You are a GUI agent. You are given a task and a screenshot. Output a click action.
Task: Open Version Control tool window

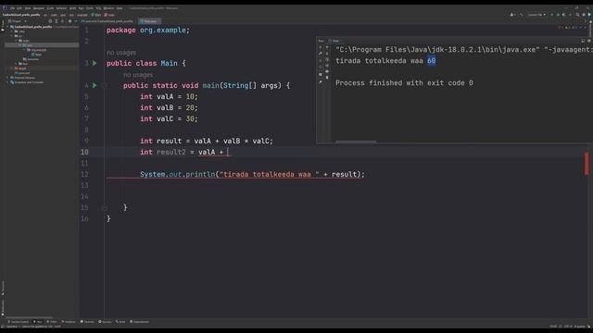(19, 322)
